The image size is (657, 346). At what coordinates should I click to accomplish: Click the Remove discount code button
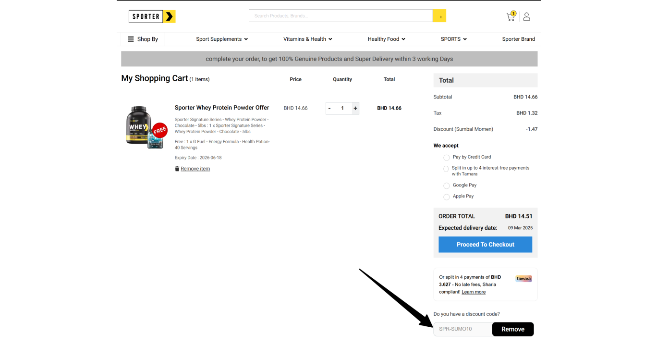513,329
